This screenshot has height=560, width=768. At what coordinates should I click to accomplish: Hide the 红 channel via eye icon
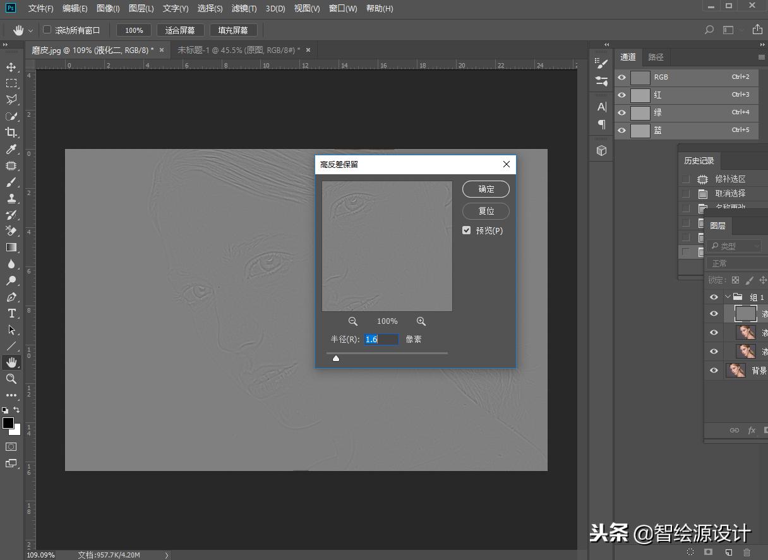pos(622,95)
